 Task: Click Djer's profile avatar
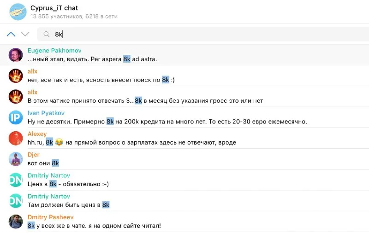(x=16, y=159)
